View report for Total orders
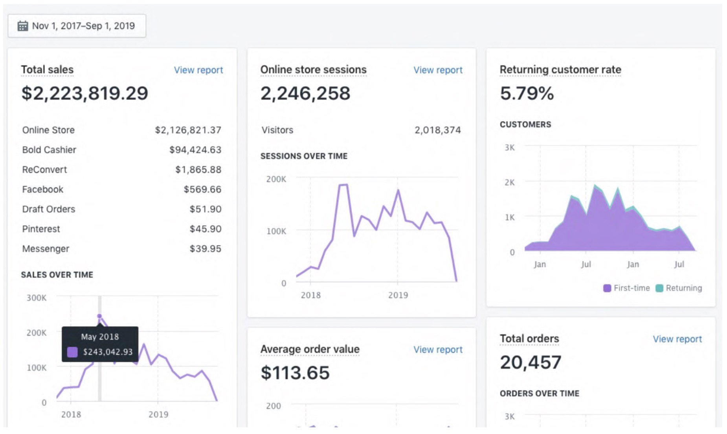The height and width of the screenshot is (434, 727). click(677, 339)
